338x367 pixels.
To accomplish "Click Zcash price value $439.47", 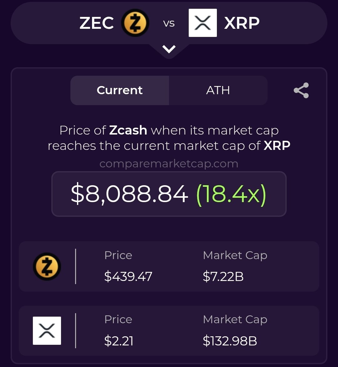I will pyautogui.click(x=128, y=277).
